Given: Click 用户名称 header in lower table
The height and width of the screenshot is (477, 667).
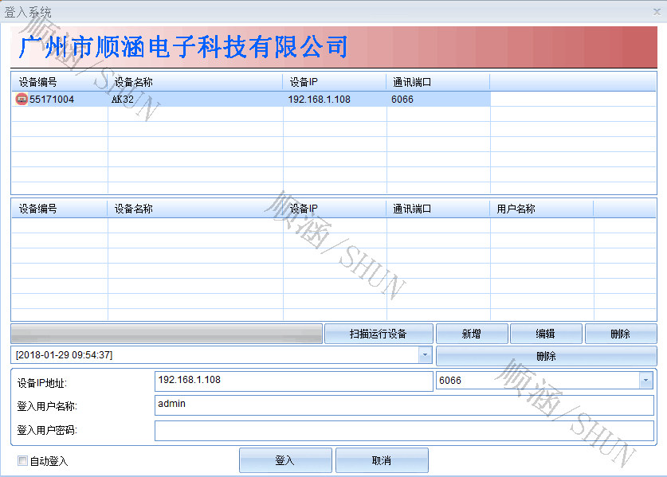Looking at the screenshot, I should [x=542, y=209].
